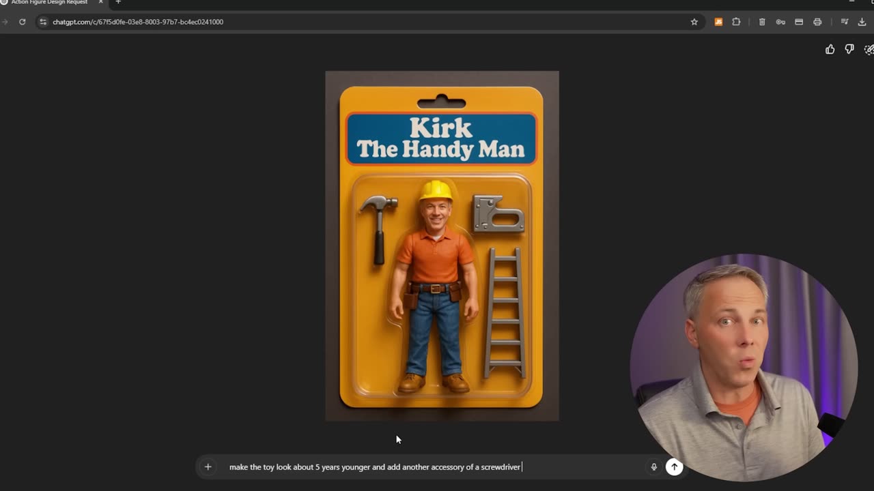
Task: Give the response a thumbs up
Action: (830, 49)
